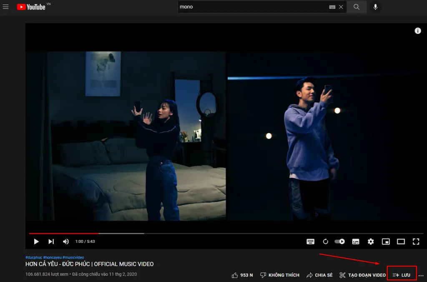The height and width of the screenshot is (282, 427).
Task: Toggle subtitles captions button
Action: pyautogui.click(x=356, y=242)
